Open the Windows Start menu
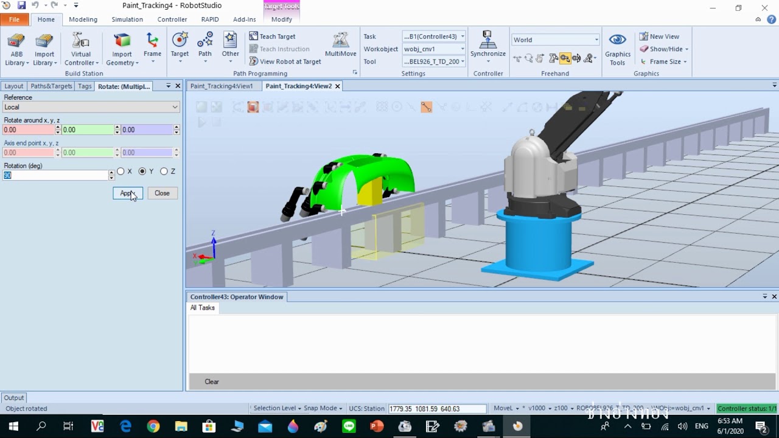This screenshot has height=438, width=779. (13, 426)
